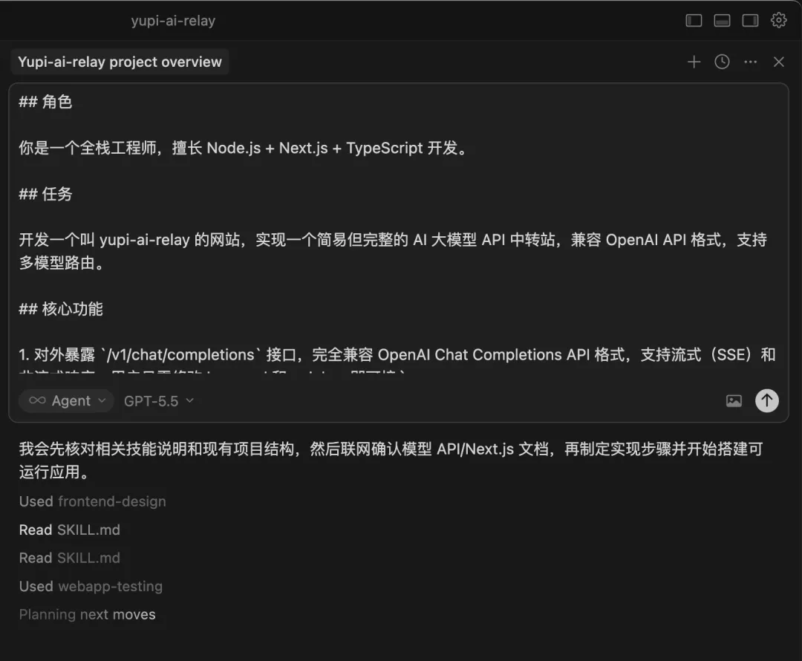Click the '## 核心功能' heading in prompt

coord(61,309)
